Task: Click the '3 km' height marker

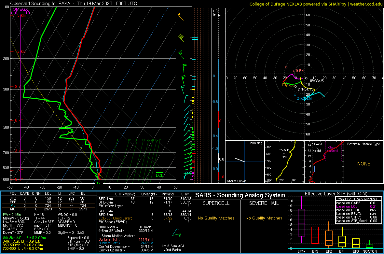Action: 19,151
